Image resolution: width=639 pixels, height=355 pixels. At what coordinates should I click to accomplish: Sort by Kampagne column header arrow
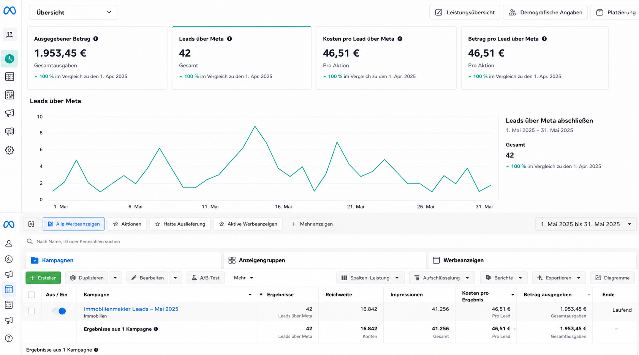[x=250, y=295]
